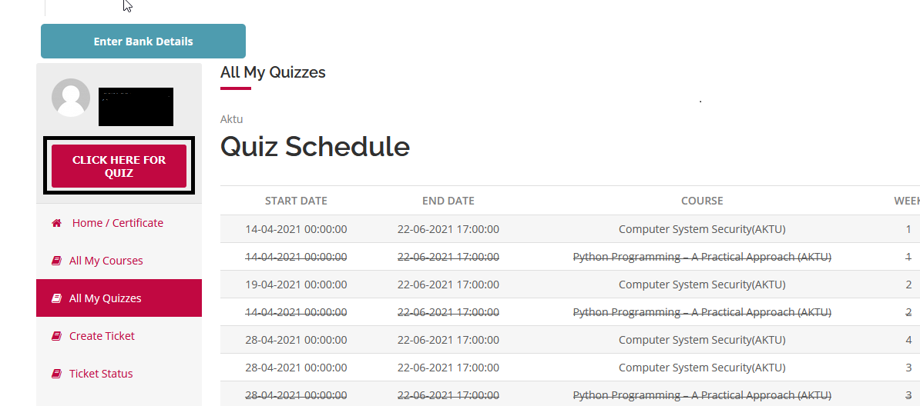Click the book icon beside All My Courses
The width and height of the screenshot is (920, 406).
56,261
